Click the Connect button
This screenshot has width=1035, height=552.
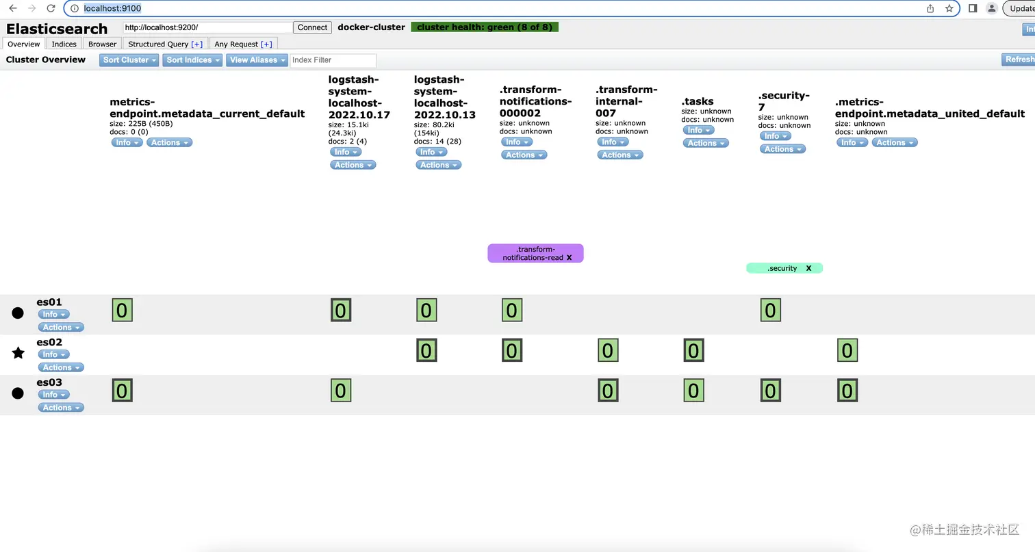click(x=312, y=27)
